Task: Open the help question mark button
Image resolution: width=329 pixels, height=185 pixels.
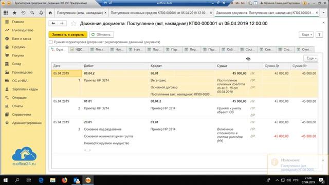Action: [x=319, y=34]
